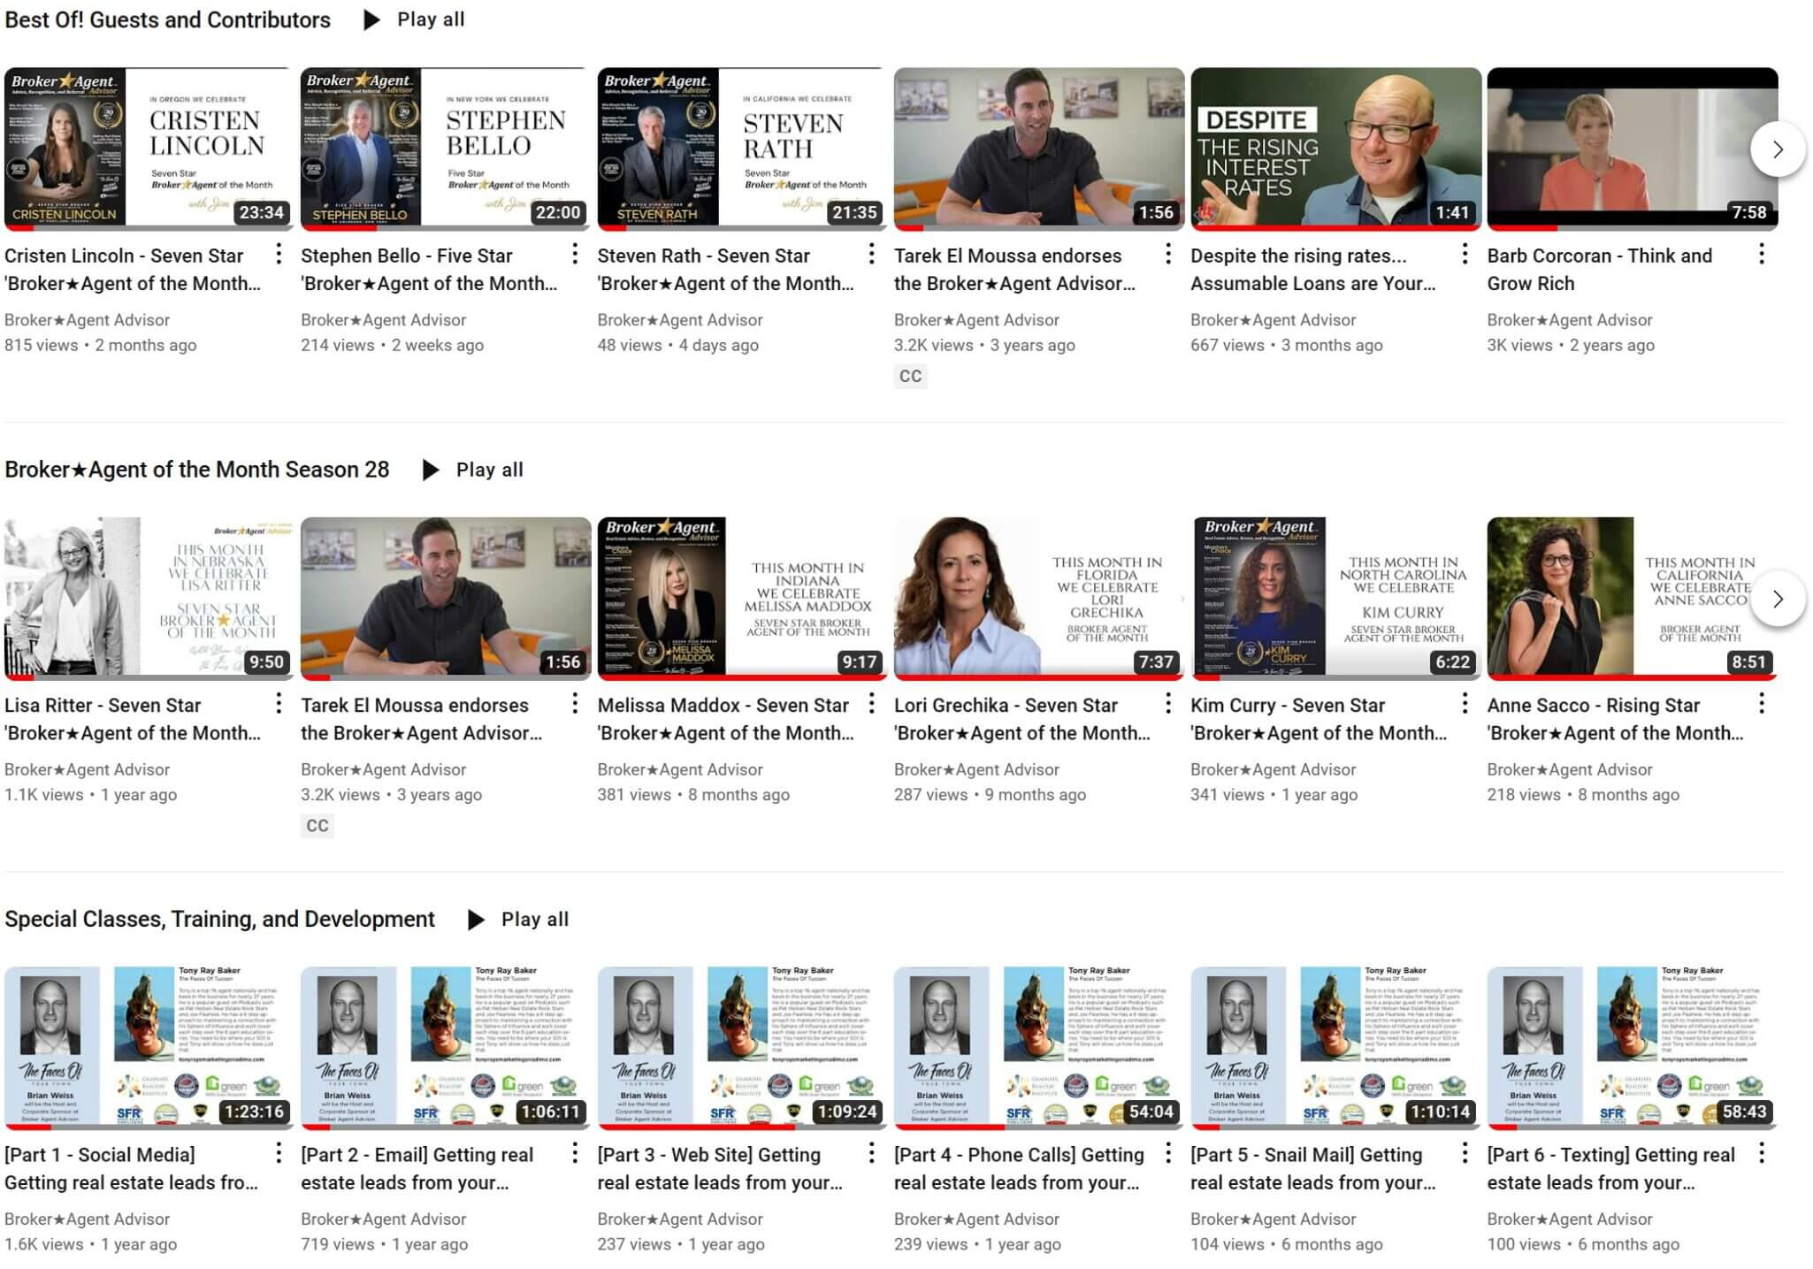The height and width of the screenshot is (1269, 1813).
Task: Open Special Classes, Training, and Development playlist
Action: 219,919
